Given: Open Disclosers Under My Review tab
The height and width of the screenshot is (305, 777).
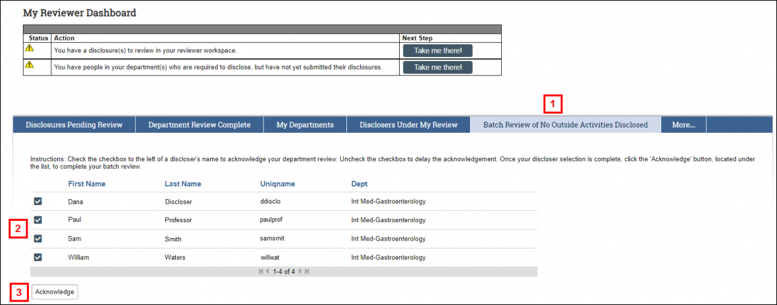Looking at the screenshot, I should (x=408, y=125).
